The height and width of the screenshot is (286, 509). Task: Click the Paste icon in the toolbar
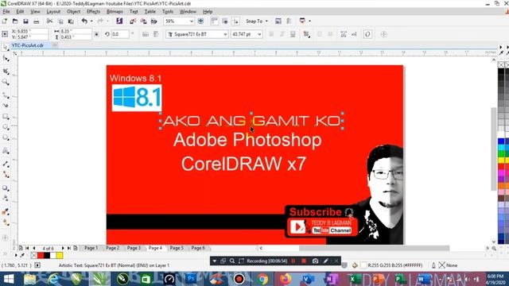click(71, 21)
